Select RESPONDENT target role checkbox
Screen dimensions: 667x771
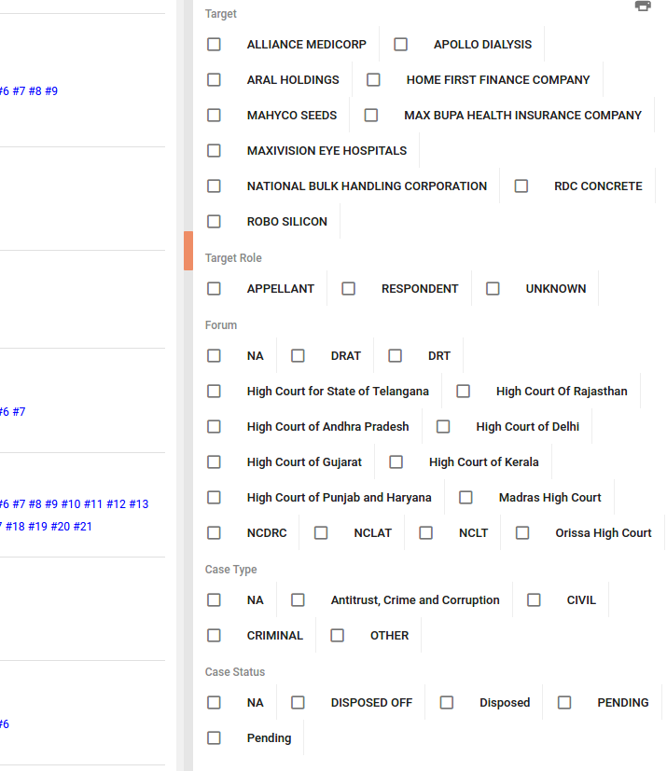point(349,289)
